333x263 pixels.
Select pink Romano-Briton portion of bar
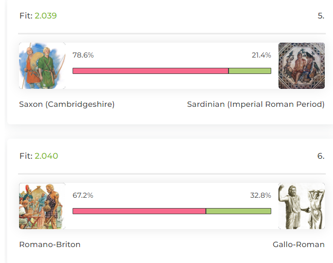pos(139,211)
